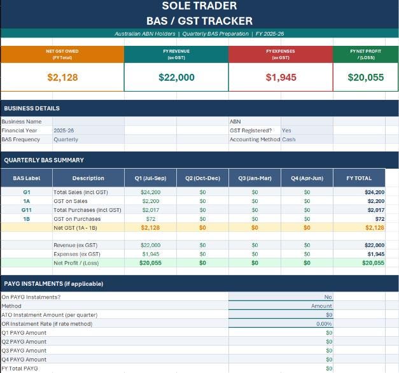Select Q1 GST on Sales value $2,200

pyautogui.click(x=150, y=201)
